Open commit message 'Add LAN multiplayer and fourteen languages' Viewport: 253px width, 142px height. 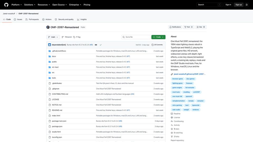pyautogui.click(x=113, y=94)
